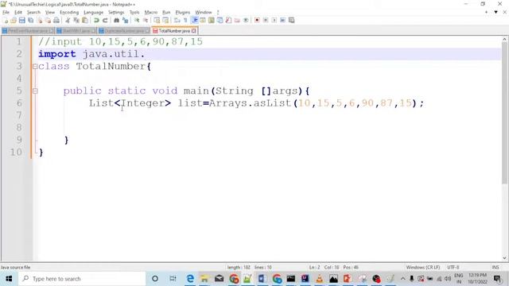Screen dimensions: 509x286
Task: Open the Macro menu
Action: tap(150, 13)
